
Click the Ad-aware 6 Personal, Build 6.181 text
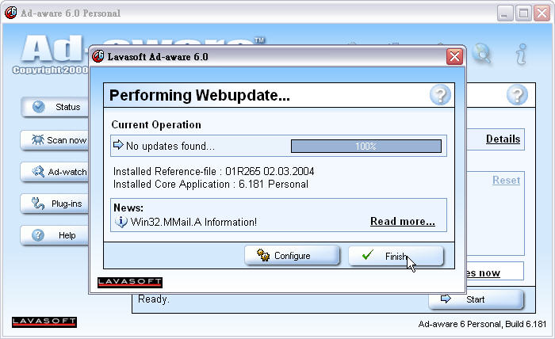tap(482, 324)
